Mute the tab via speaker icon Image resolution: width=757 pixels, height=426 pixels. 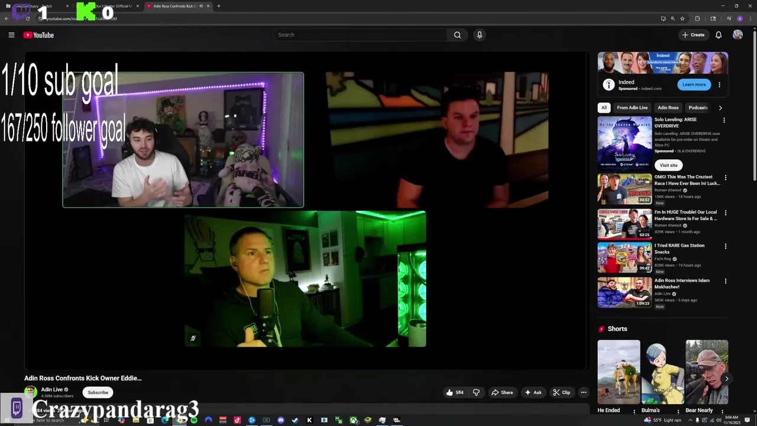pyautogui.click(x=200, y=6)
